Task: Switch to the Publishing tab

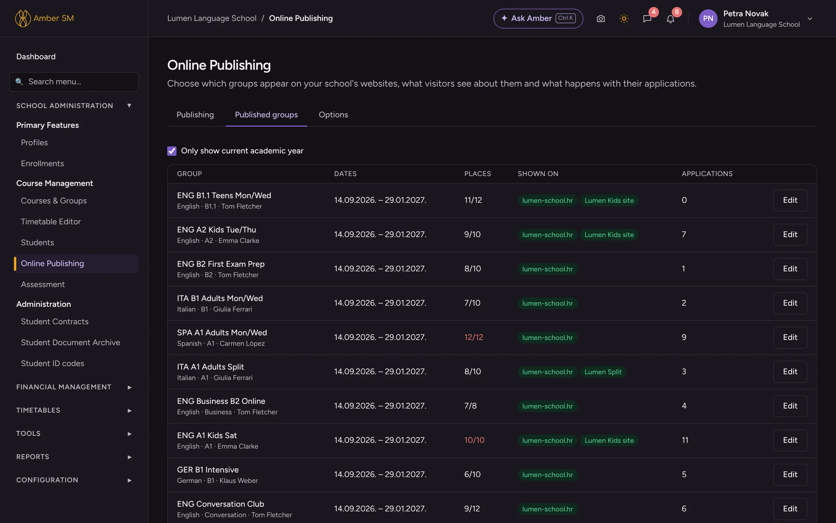Action: (x=195, y=115)
